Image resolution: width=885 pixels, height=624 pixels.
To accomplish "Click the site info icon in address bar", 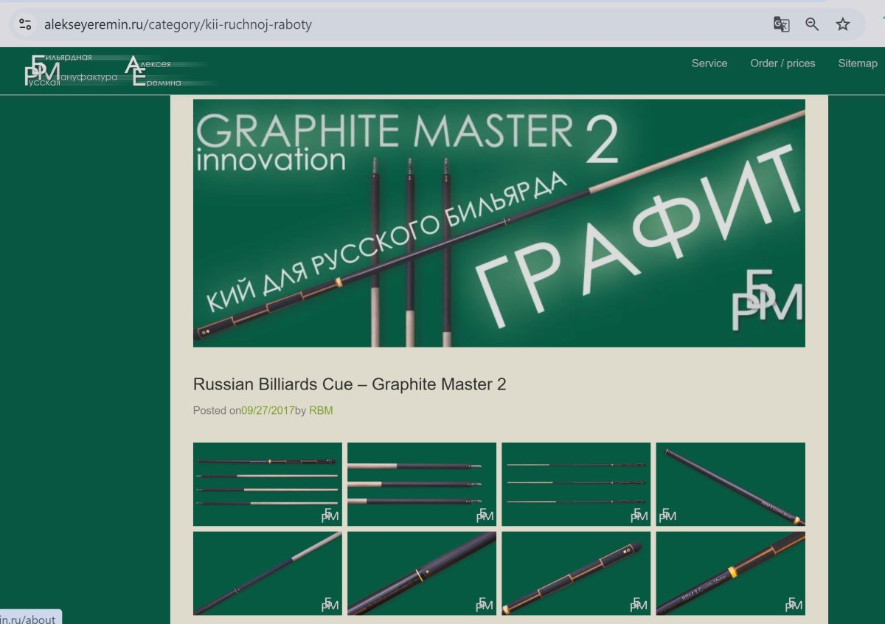I will pyautogui.click(x=25, y=24).
